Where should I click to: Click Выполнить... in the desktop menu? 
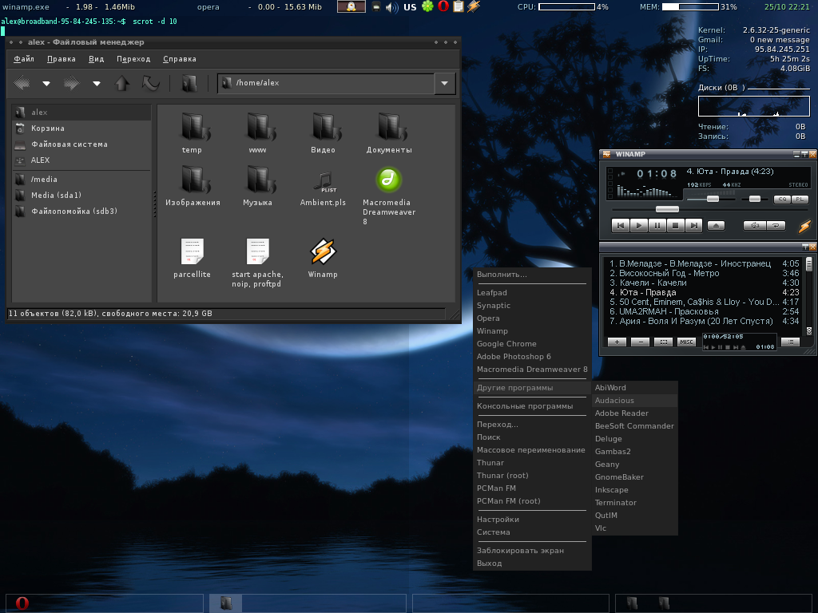pyautogui.click(x=531, y=275)
